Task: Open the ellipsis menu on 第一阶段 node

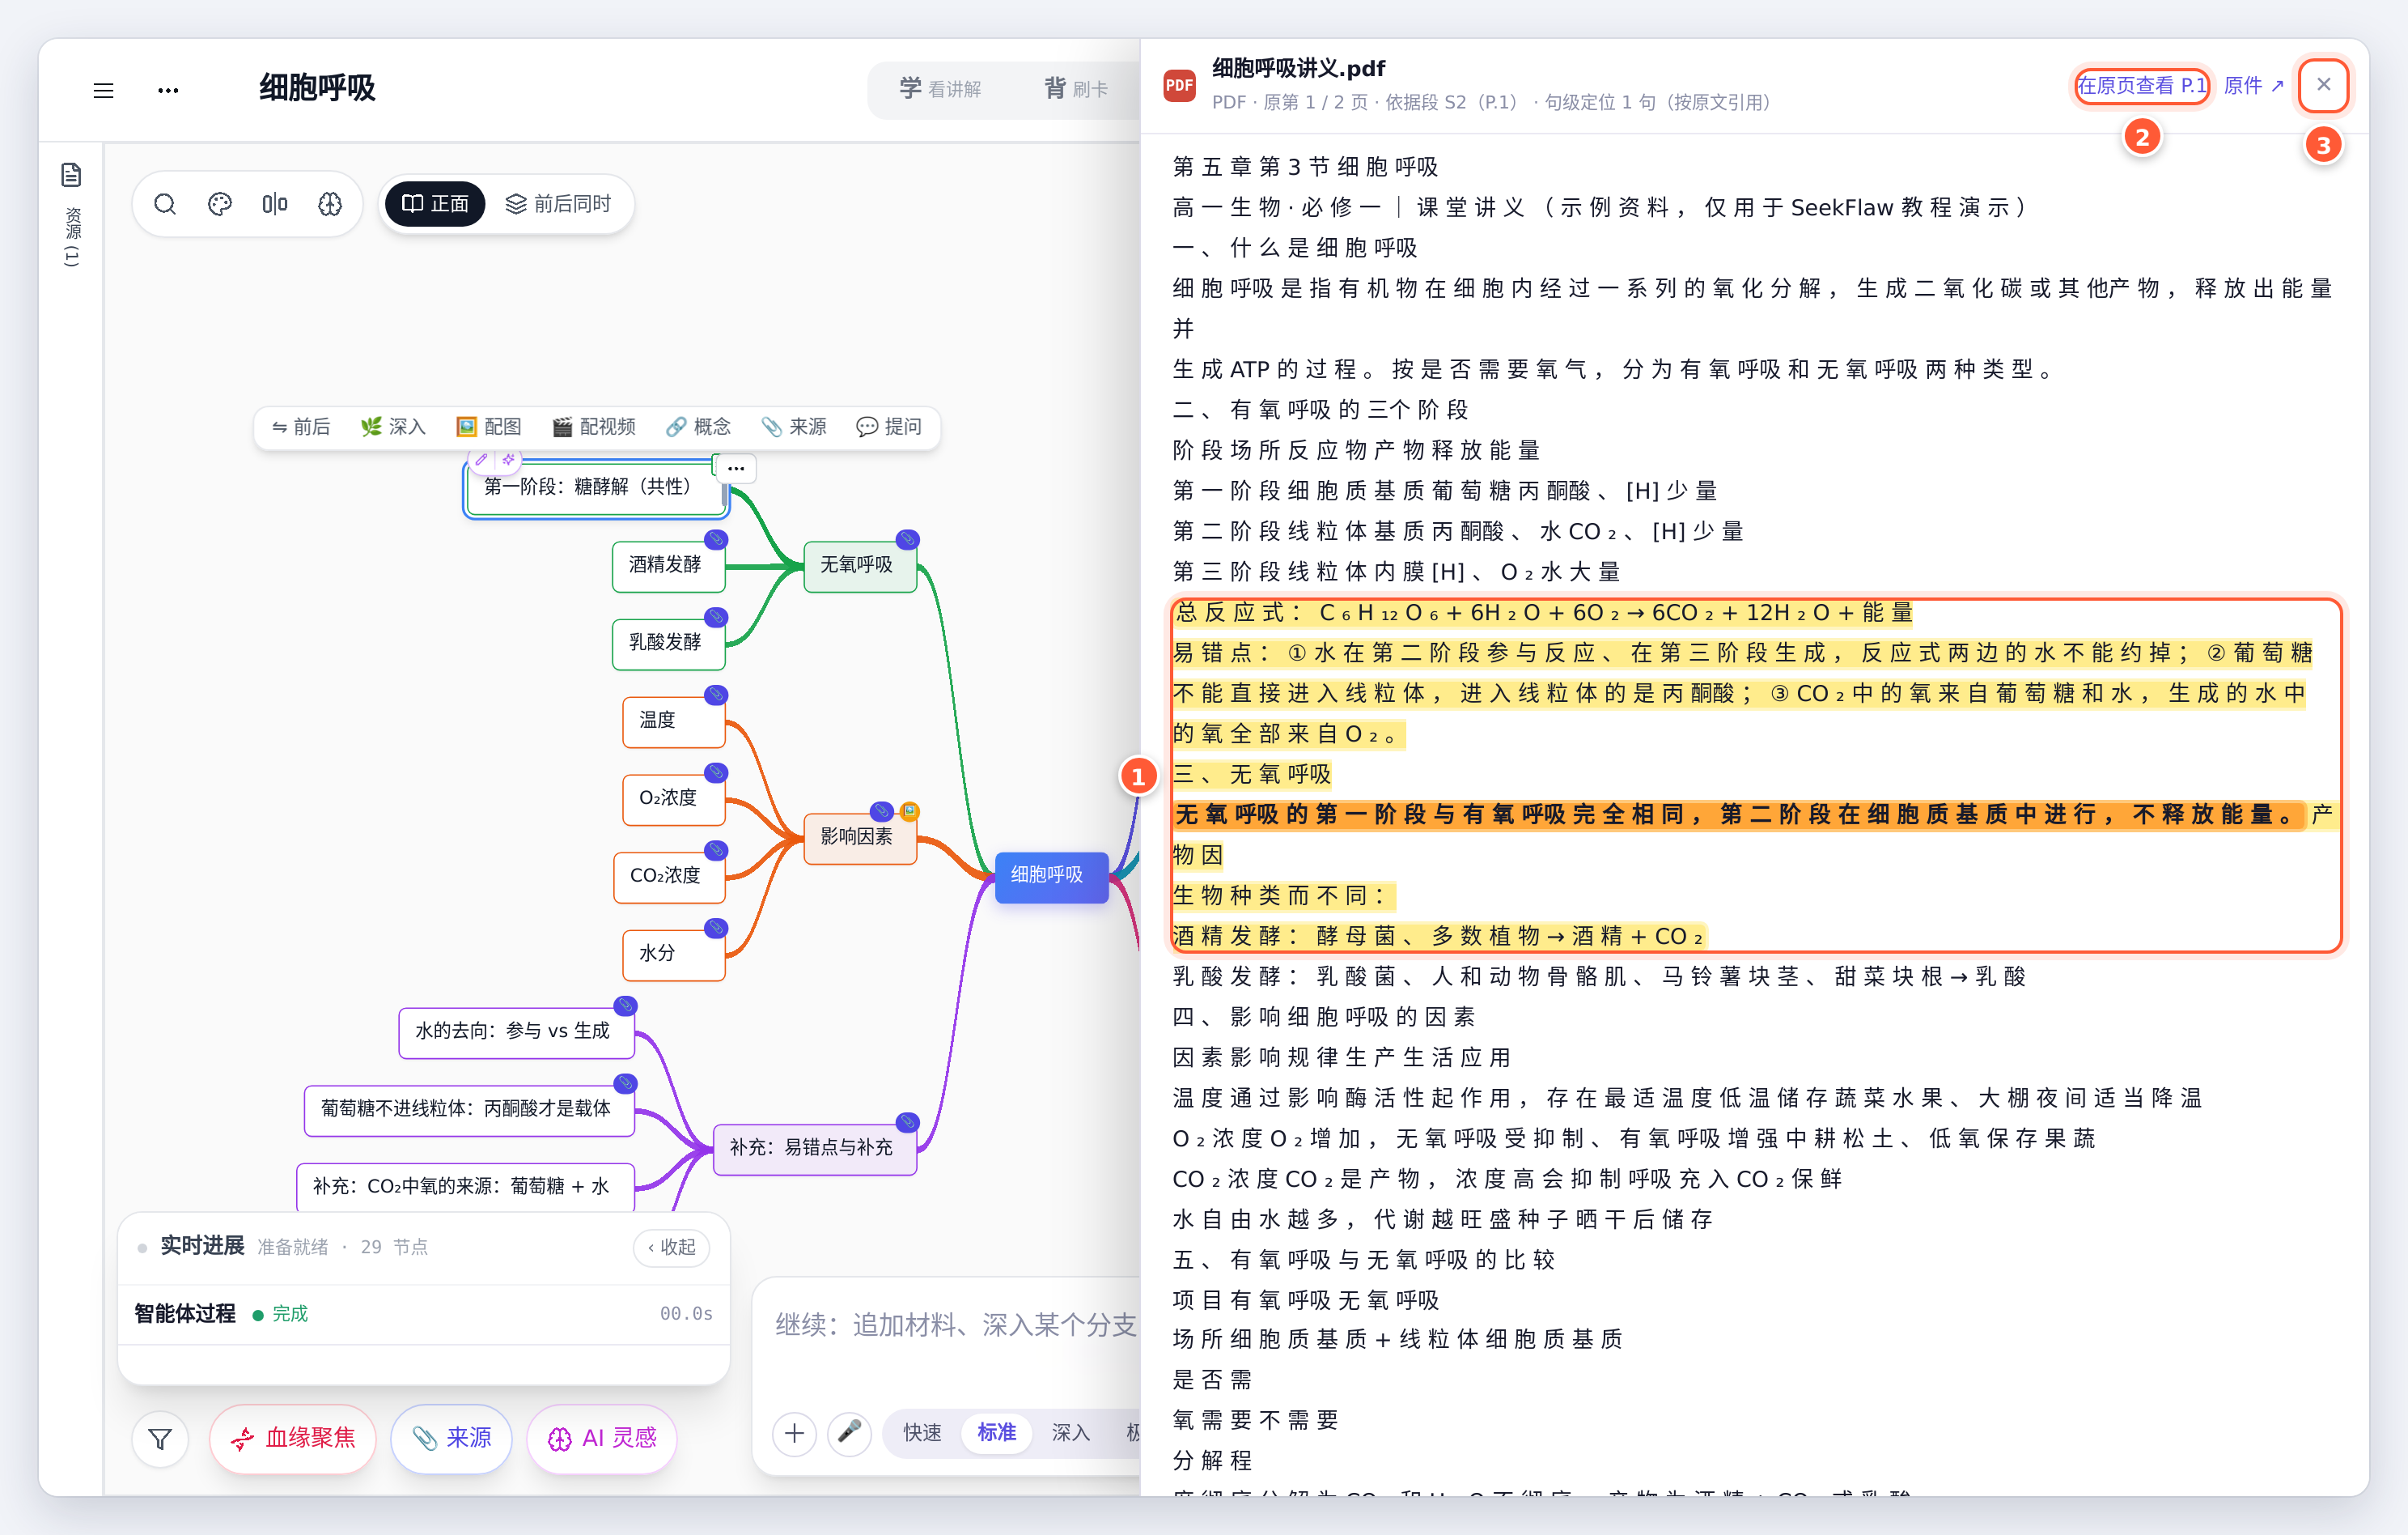Action: pos(736,468)
